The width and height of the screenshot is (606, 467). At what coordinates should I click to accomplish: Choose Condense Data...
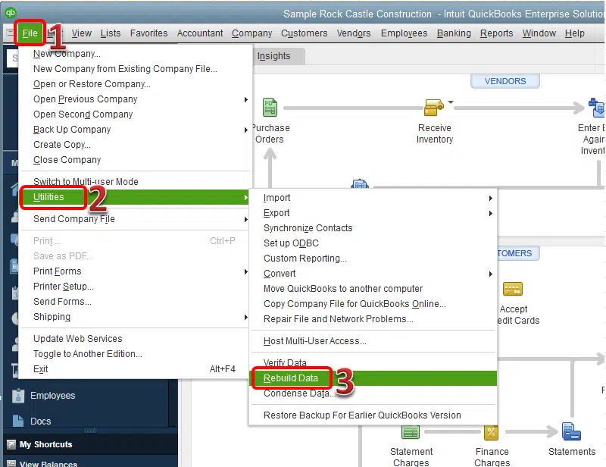coord(373,393)
